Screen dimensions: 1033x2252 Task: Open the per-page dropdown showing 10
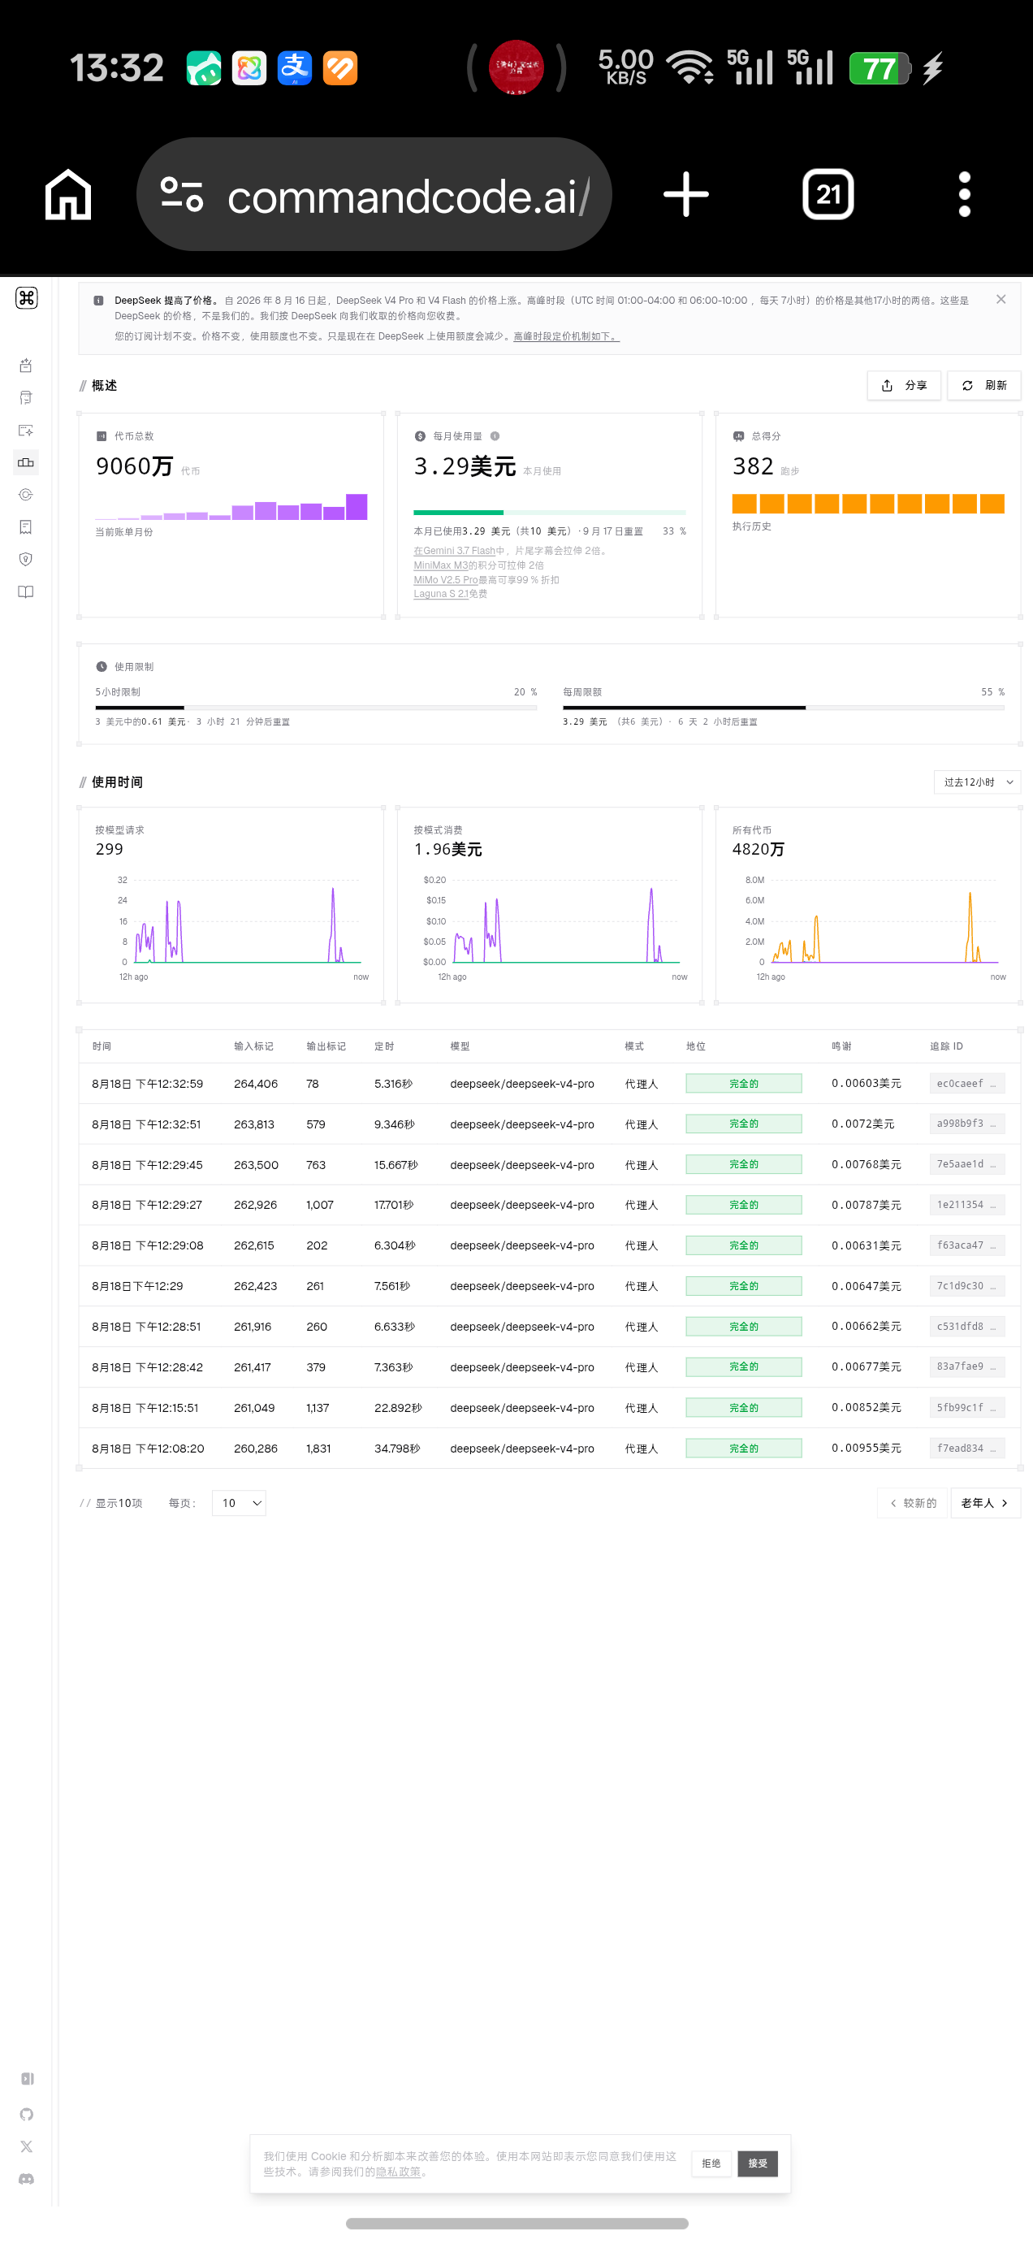(239, 1503)
